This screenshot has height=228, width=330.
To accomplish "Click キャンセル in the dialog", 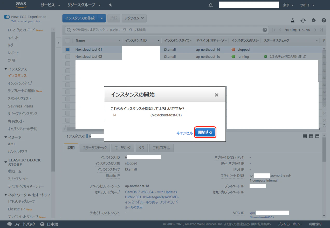I will point(184,133).
